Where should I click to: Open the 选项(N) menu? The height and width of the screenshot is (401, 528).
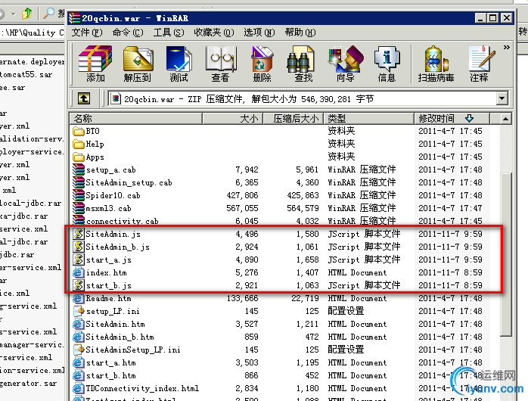tap(259, 33)
